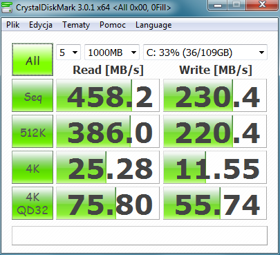
Task: Select the 4K QD32 write result 55.74
Action: [215, 203]
